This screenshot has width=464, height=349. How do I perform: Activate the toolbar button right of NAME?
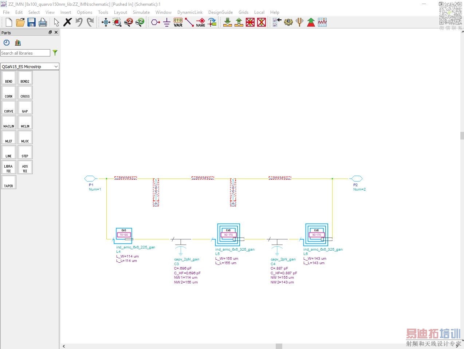point(212,22)
